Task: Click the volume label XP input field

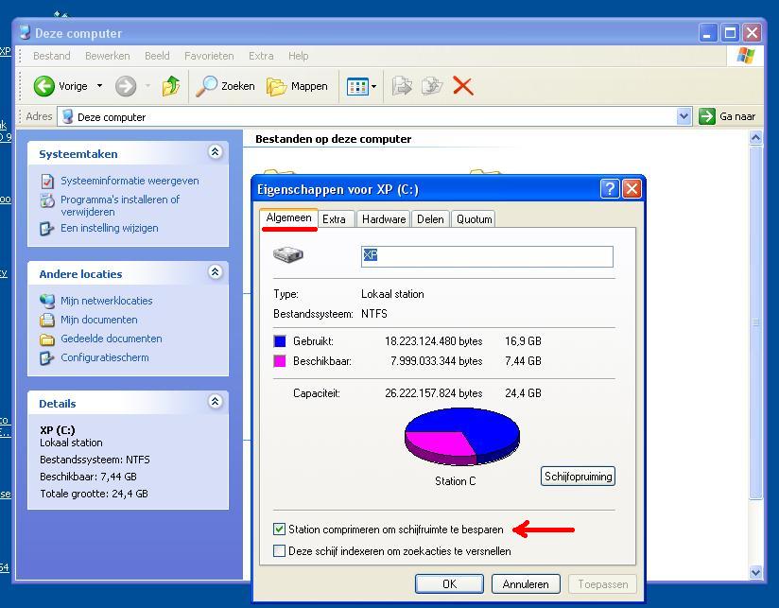Action: [x=487, y=256]
